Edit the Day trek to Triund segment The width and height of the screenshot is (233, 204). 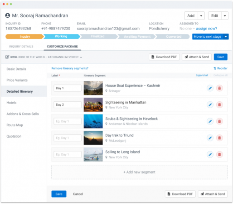pos(210,138)
